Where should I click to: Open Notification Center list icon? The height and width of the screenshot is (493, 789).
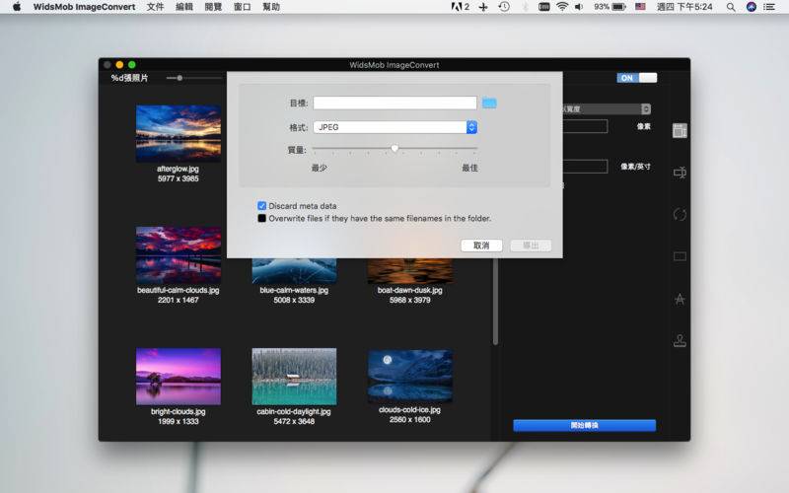coord(769,7)
